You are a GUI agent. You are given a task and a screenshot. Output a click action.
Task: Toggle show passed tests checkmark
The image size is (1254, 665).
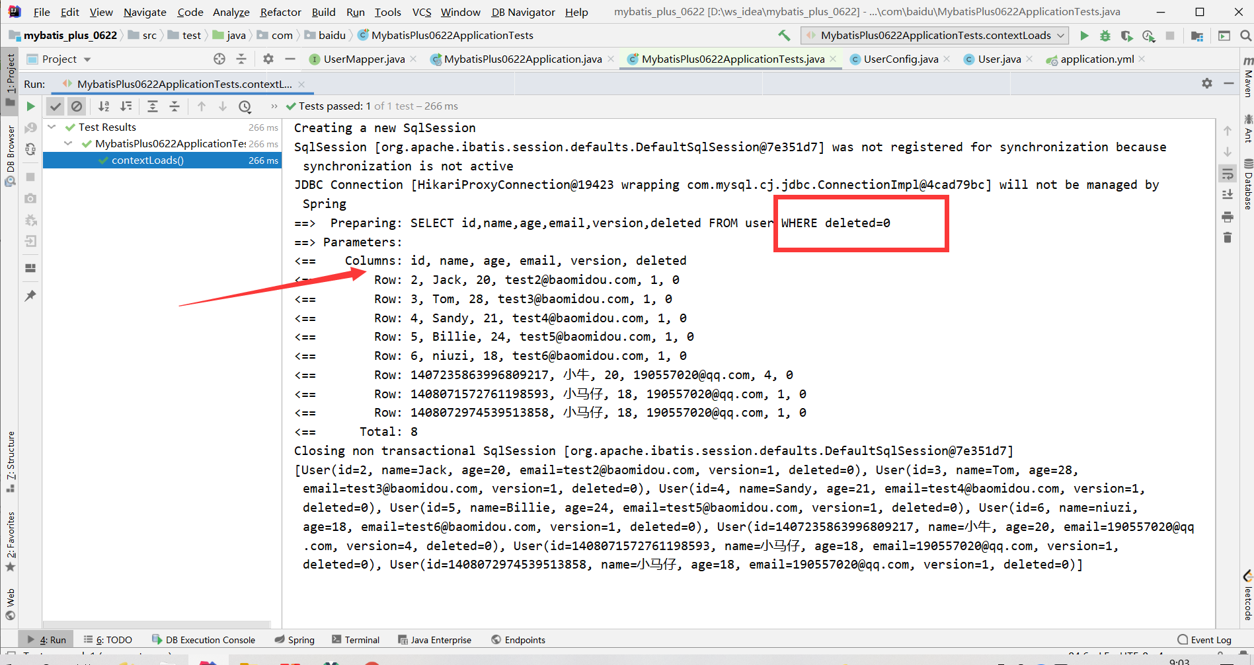56,106
